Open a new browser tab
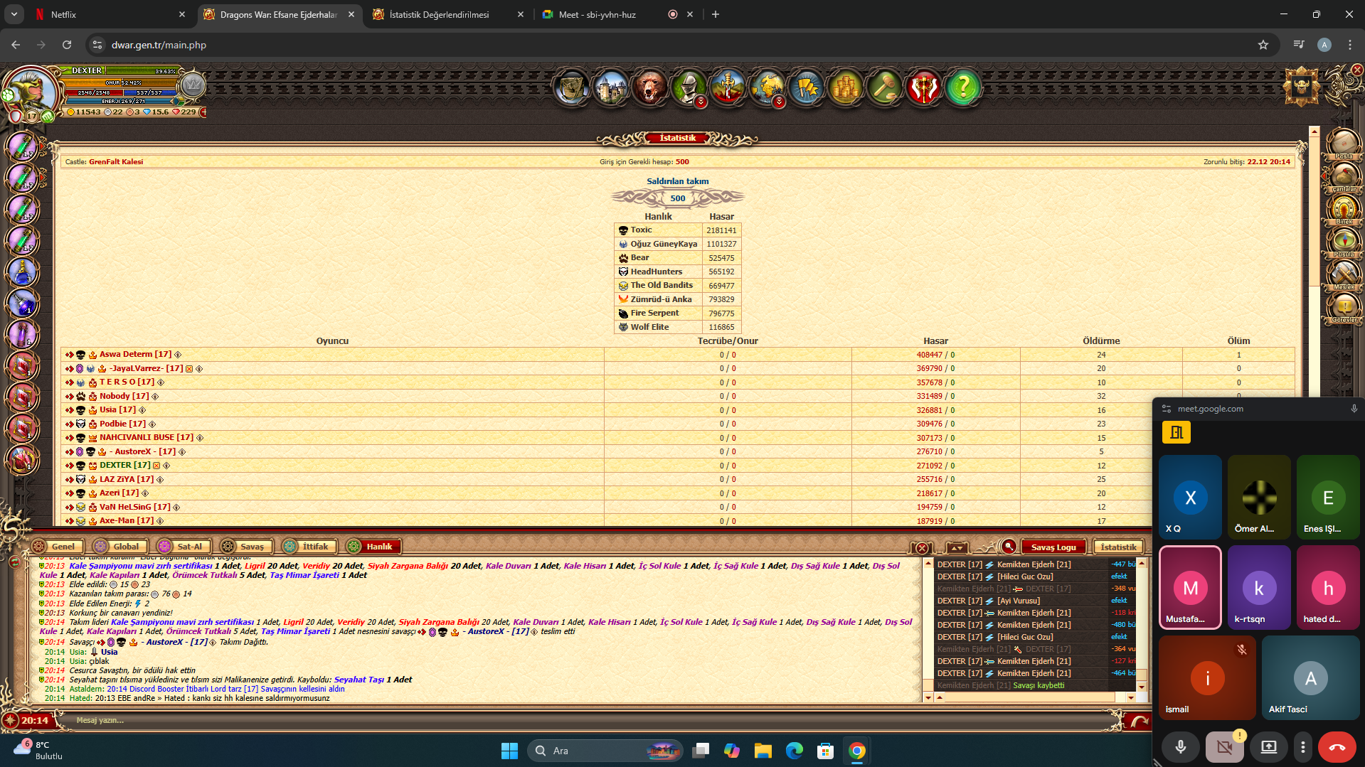This screenshot has height=767, width=1365. [716, 14]
